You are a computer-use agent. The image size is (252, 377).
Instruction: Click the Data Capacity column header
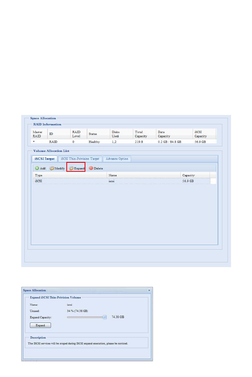[175, 134]
